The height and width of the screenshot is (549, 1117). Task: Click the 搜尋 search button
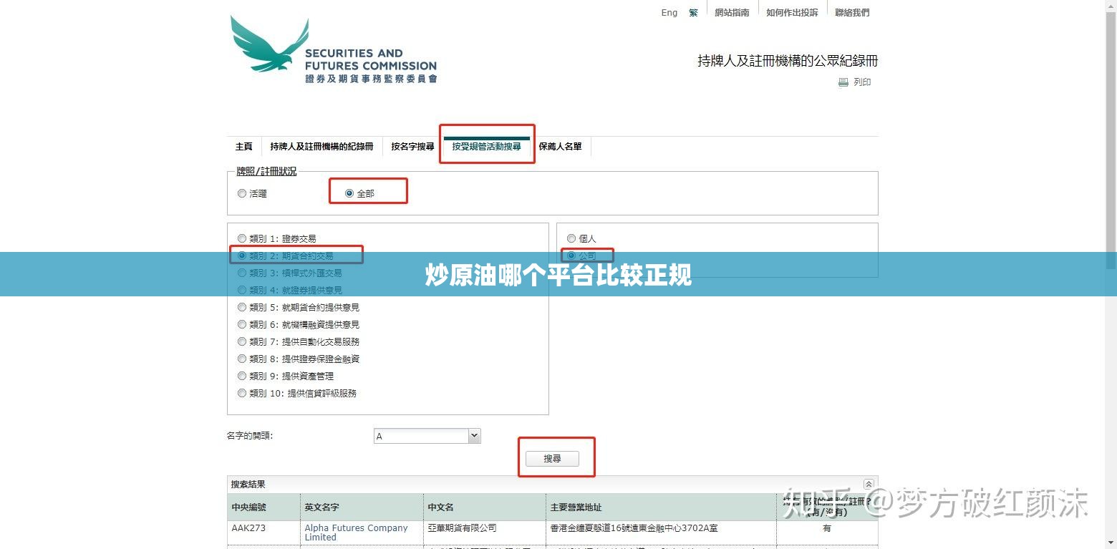click(x=552, y=459)
